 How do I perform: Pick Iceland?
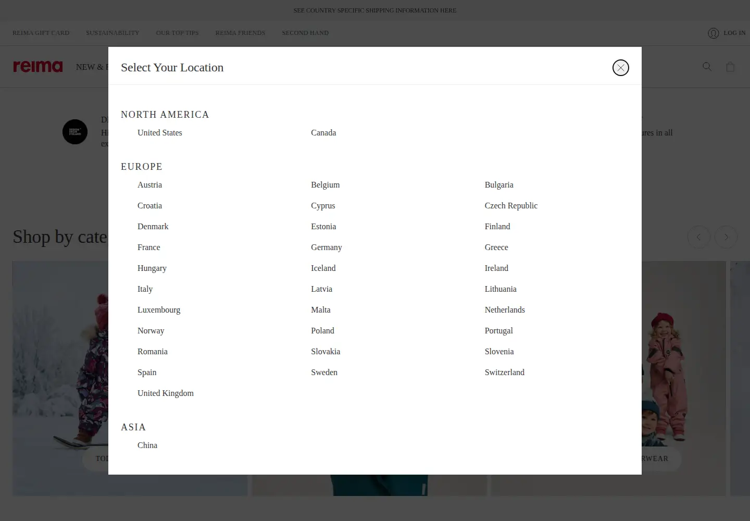[x=323, y=268]
